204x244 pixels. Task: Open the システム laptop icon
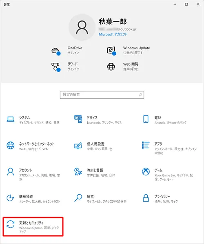pyautogui.click(x=11, y=120)
